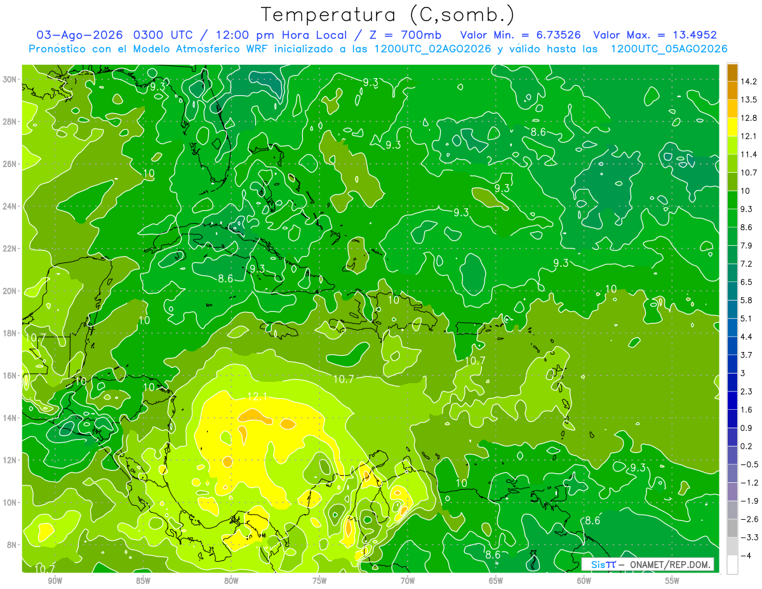Screen dimensions: 762x589
Task: Pick the white colorbar swatch below -4
Action: [732, 565]
